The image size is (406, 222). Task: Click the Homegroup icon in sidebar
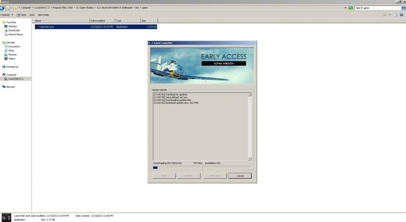[x=4, y=66]
